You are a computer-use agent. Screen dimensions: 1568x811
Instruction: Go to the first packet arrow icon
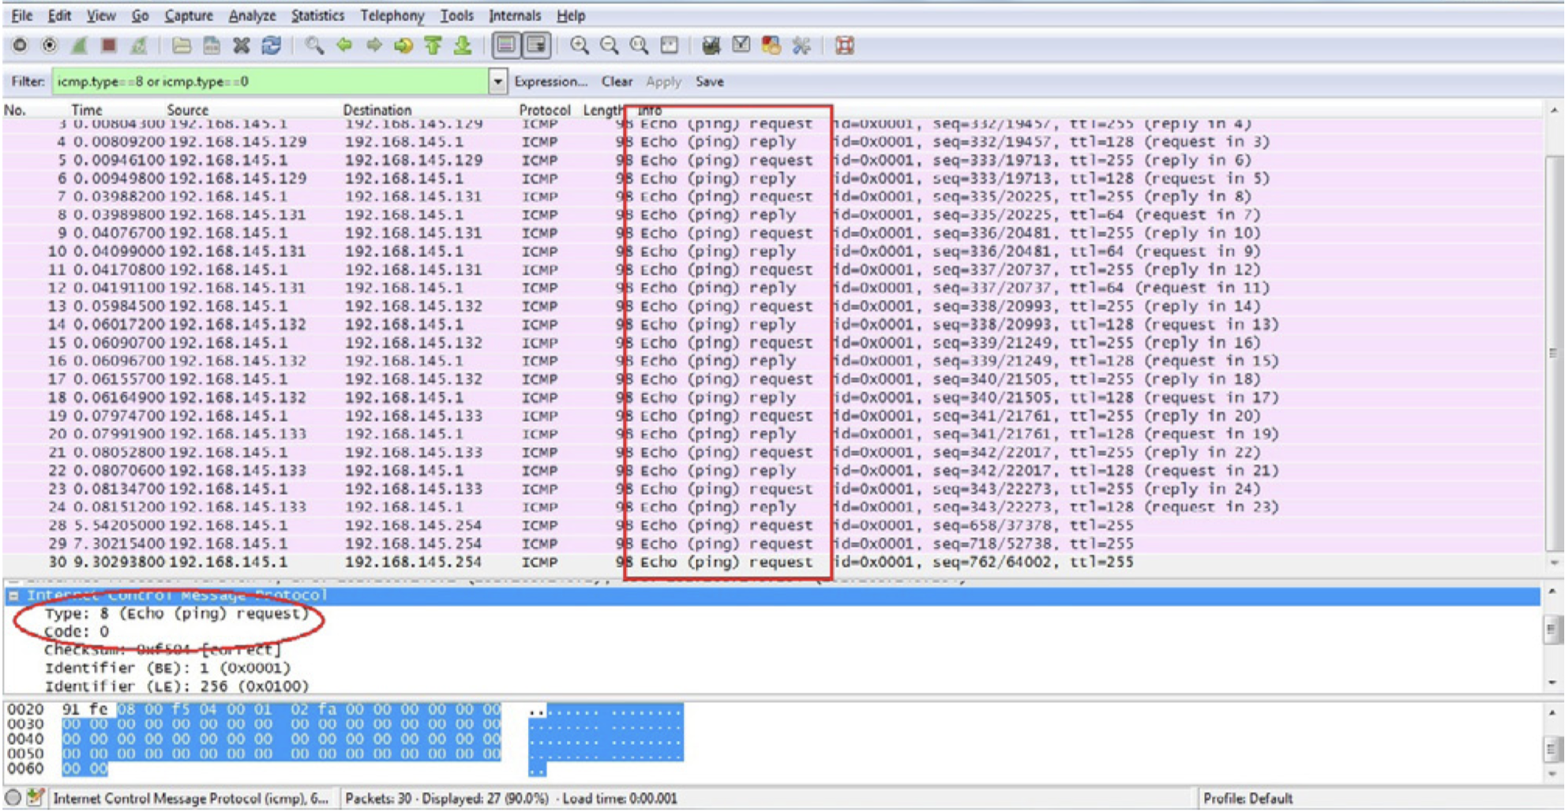(x=433, y=46)
